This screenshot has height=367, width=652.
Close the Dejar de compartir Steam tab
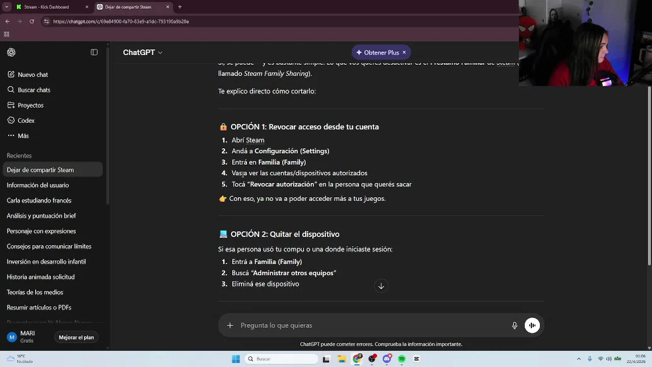coord(168,7)
